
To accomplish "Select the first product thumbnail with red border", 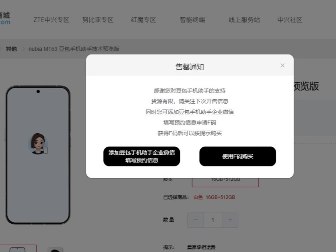I will coord(17,249).
